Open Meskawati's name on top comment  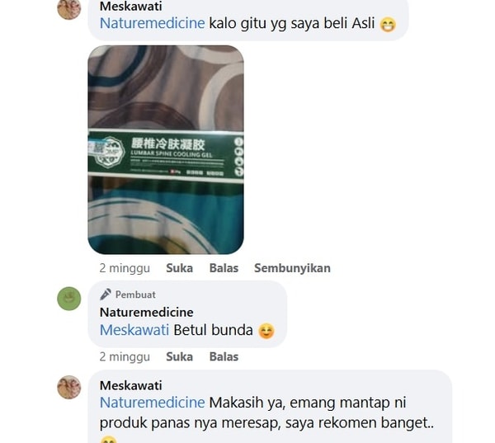point(130,7)
